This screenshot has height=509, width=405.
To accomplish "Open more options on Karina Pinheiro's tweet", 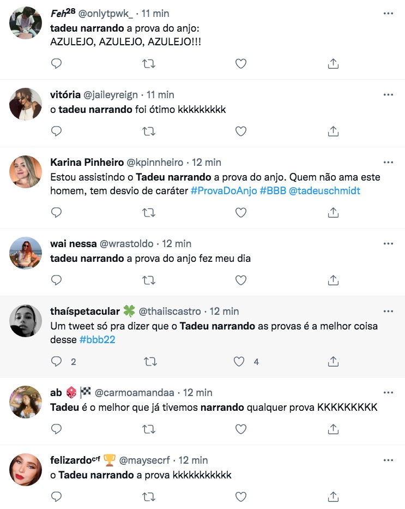I will (388, 162).
